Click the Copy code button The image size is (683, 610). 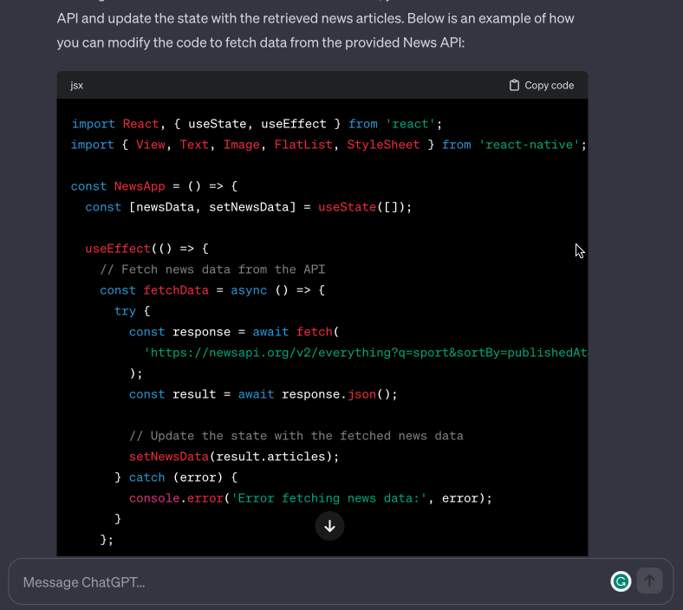pos(542,85)
